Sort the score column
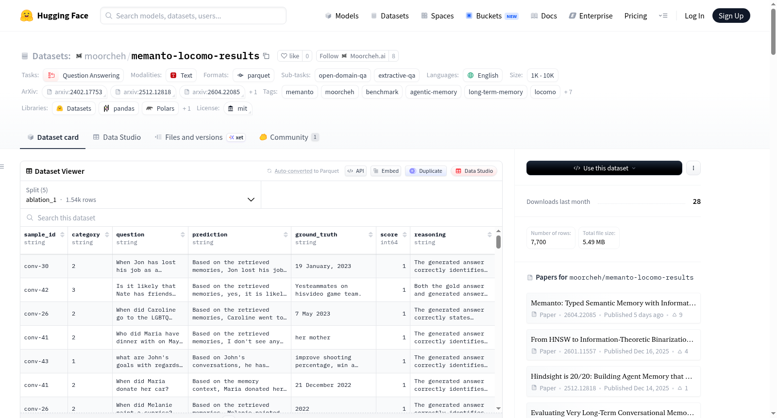Viewport: 777px width, 418px height. pos(405,234)
